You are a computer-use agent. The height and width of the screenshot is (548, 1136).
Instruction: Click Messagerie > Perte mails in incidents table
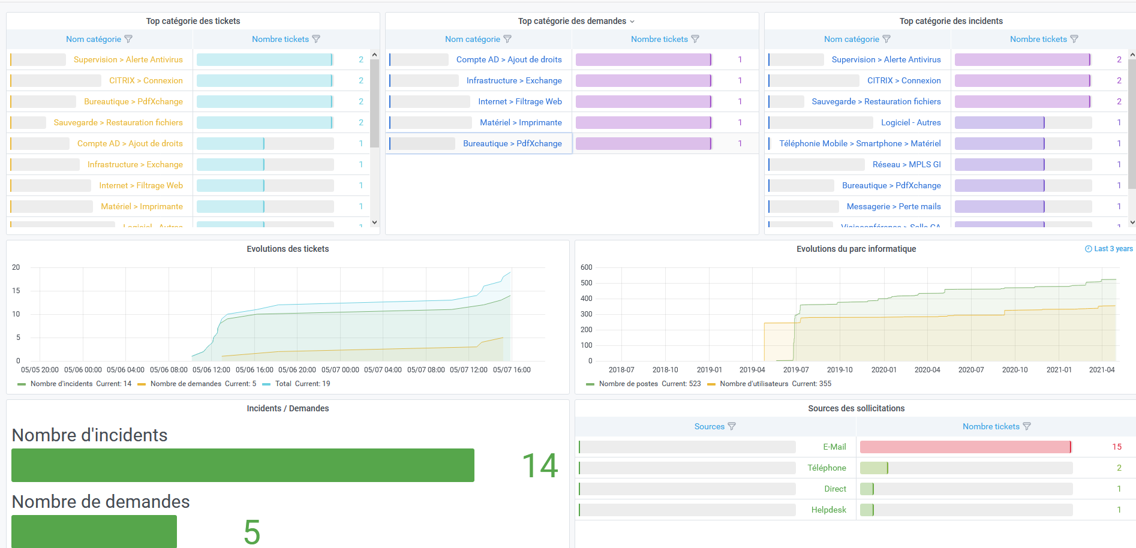click(894, 206)
